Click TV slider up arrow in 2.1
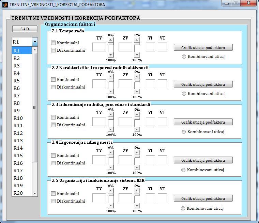The height and width of the screenshot is (223, 259). click(x=111, y=40)
